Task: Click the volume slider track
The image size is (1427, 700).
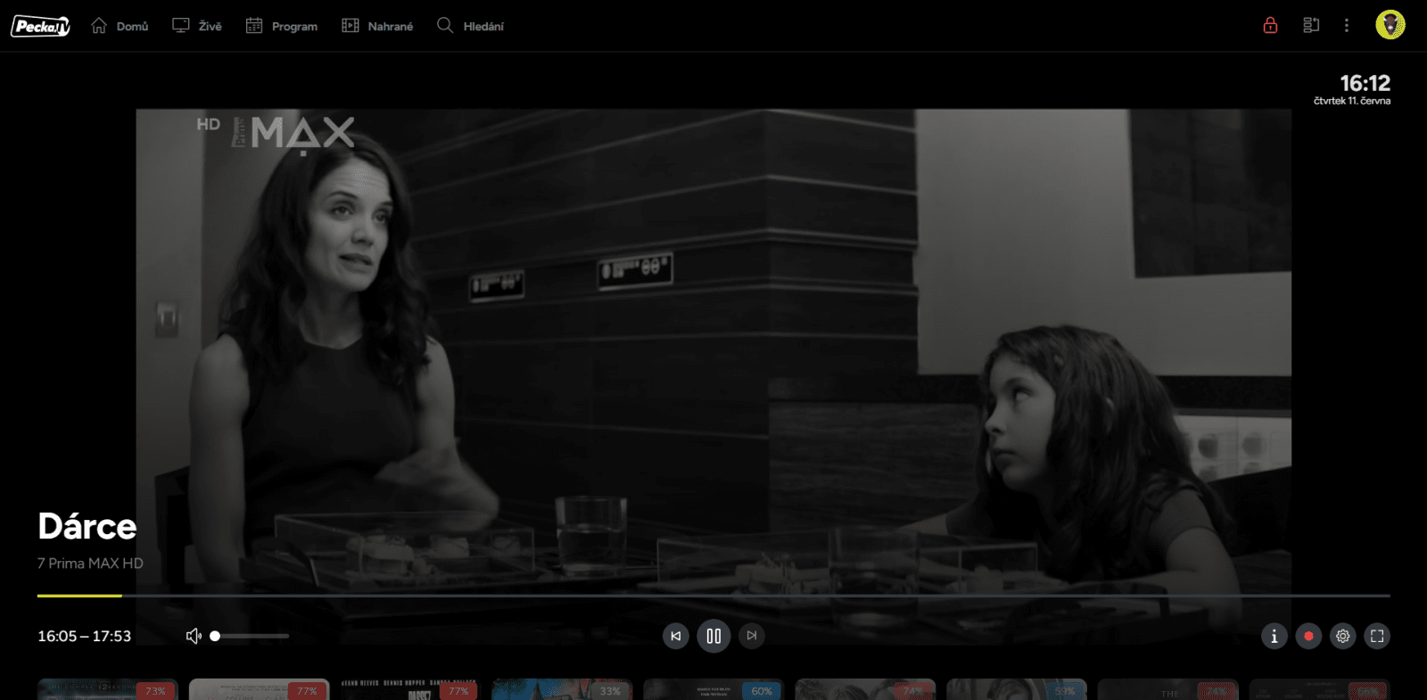Action: point(252,636)
